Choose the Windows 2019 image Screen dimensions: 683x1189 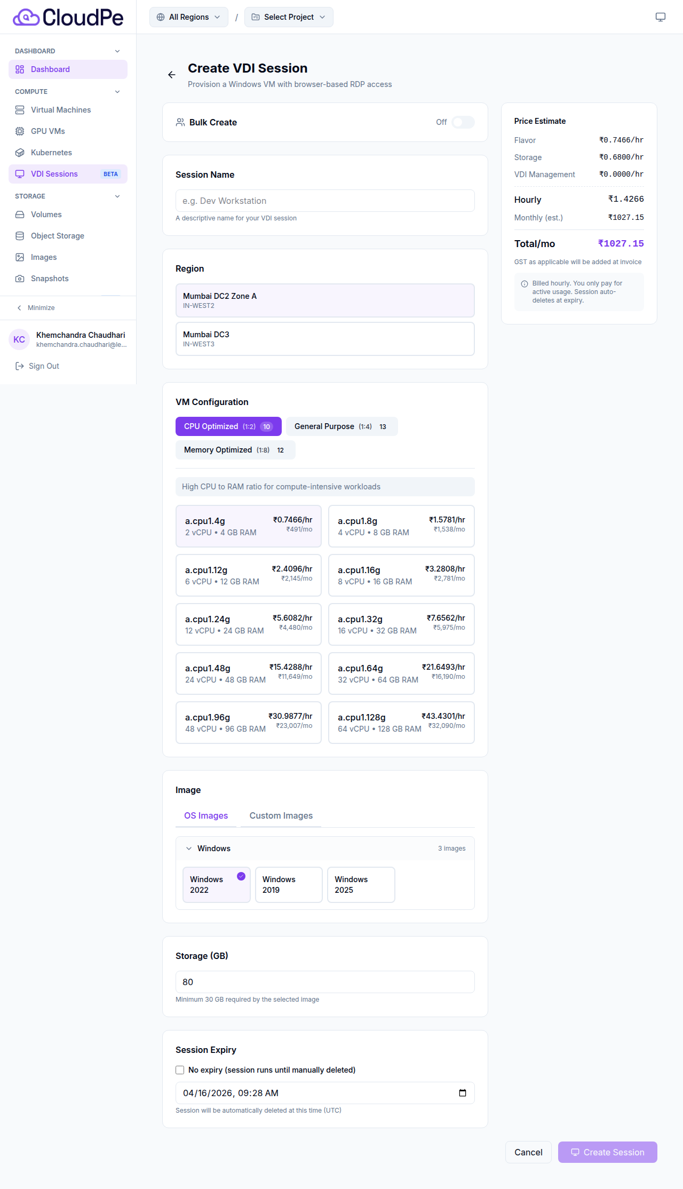[289, 885]
